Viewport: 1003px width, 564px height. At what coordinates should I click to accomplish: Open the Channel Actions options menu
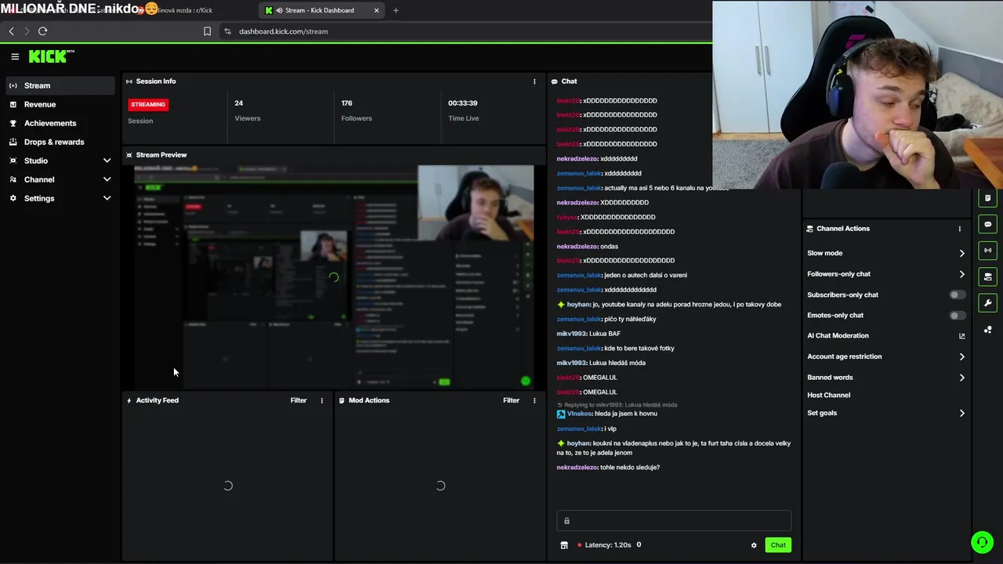coord(959,229)
